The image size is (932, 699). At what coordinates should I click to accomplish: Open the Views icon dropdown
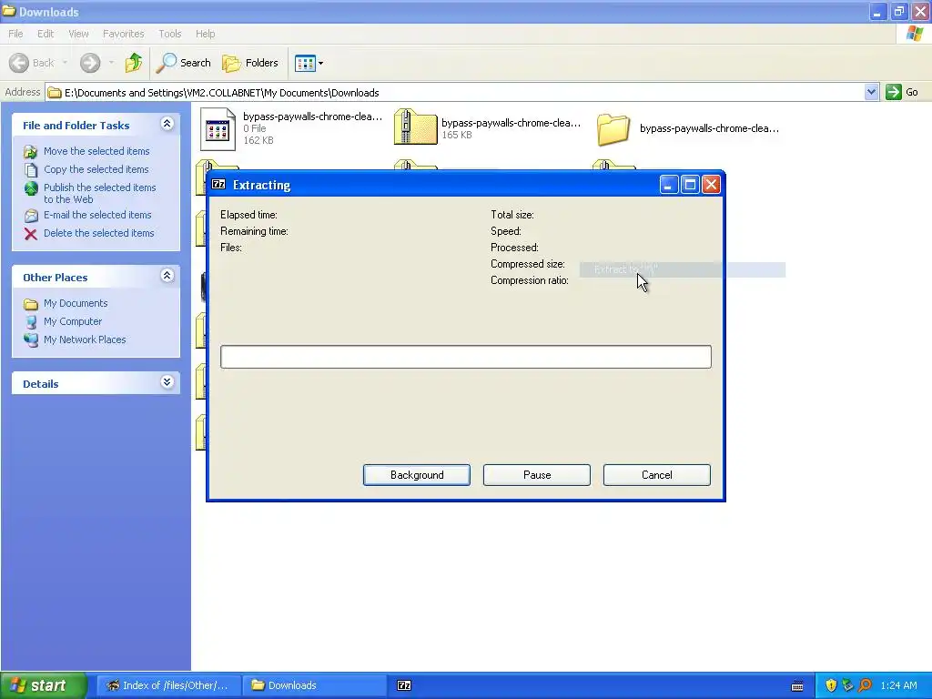(x=309, y=63)
